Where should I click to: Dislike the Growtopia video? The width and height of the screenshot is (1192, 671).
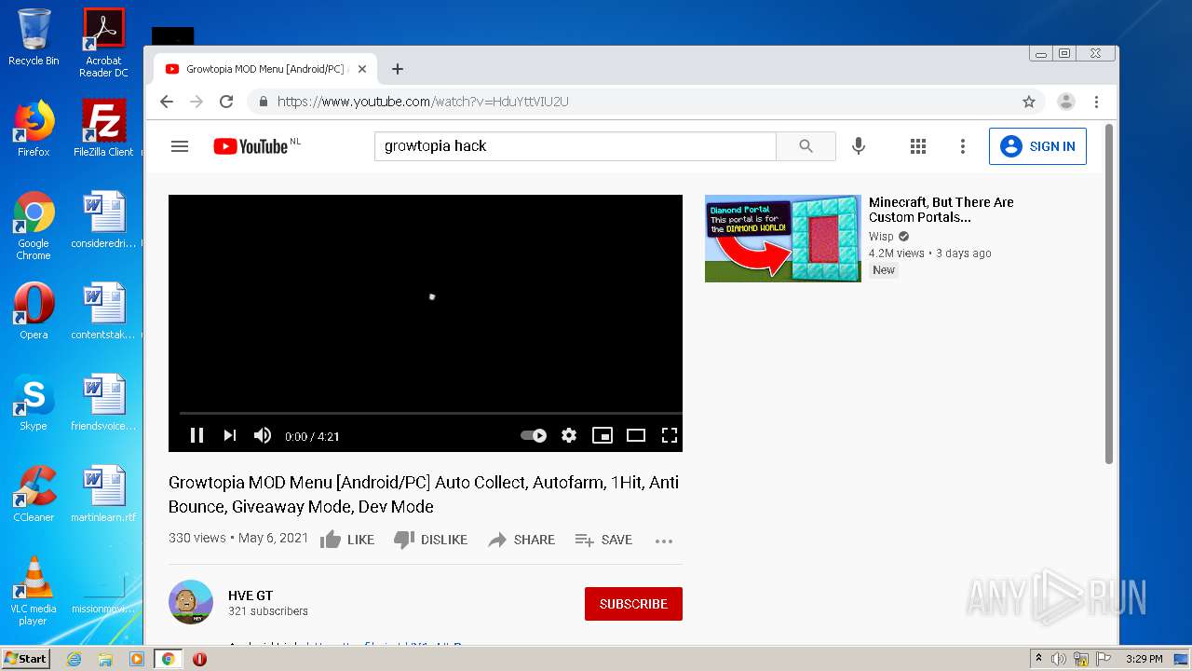pyautogui.click(x=430, y=540)
